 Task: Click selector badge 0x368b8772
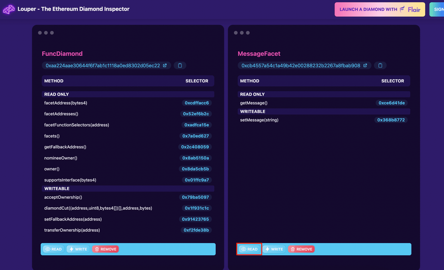click(391, 120)
